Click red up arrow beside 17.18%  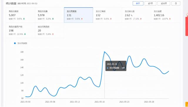coord(141,19)
